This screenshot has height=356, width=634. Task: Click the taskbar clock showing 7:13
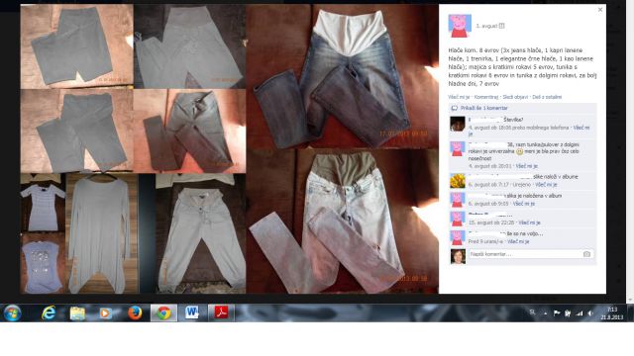[612, 313]
